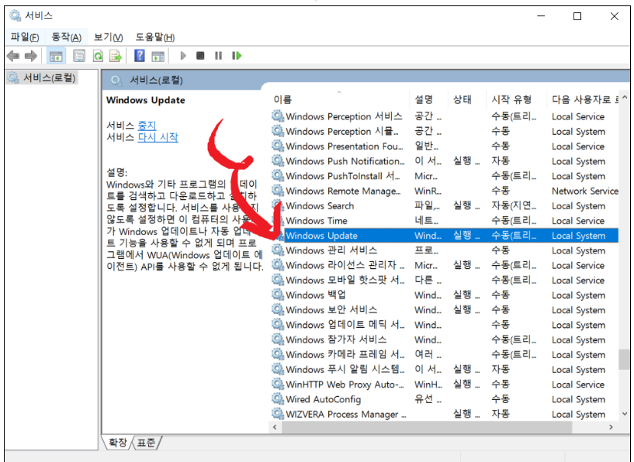Screen dimensions: 634x462
Task: Select the Windows Time service row
Action: (445, 221)
